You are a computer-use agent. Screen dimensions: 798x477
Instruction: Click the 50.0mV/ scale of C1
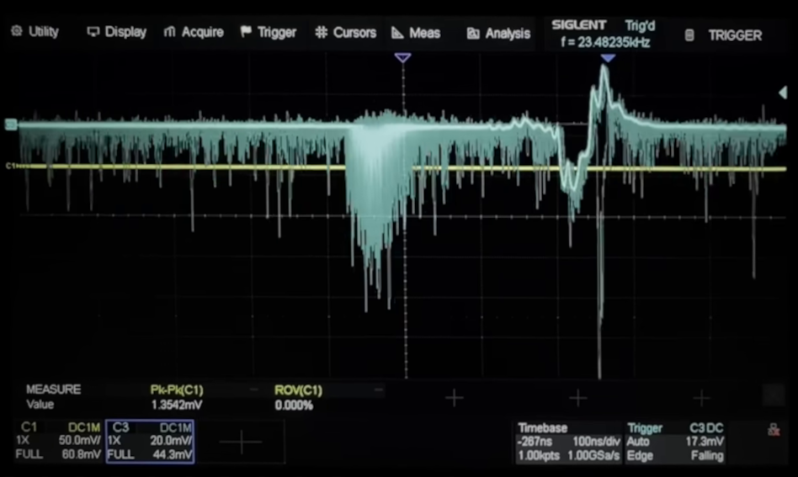tap(79, 440)
